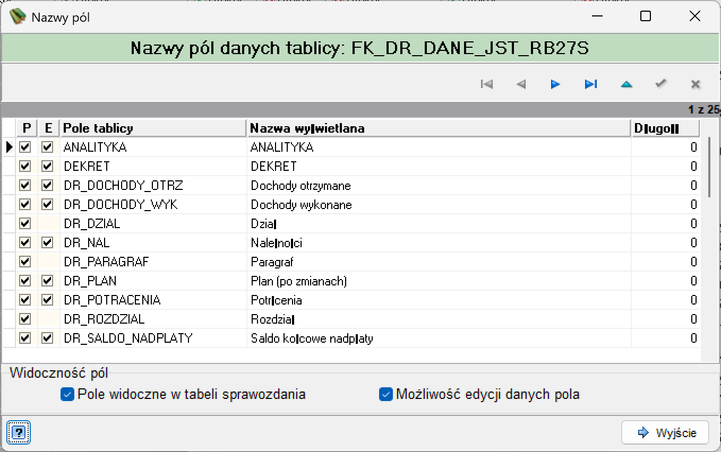Go to the next record
The height and width of the screenshot is (452, 721).
click(x=556, y=84)
